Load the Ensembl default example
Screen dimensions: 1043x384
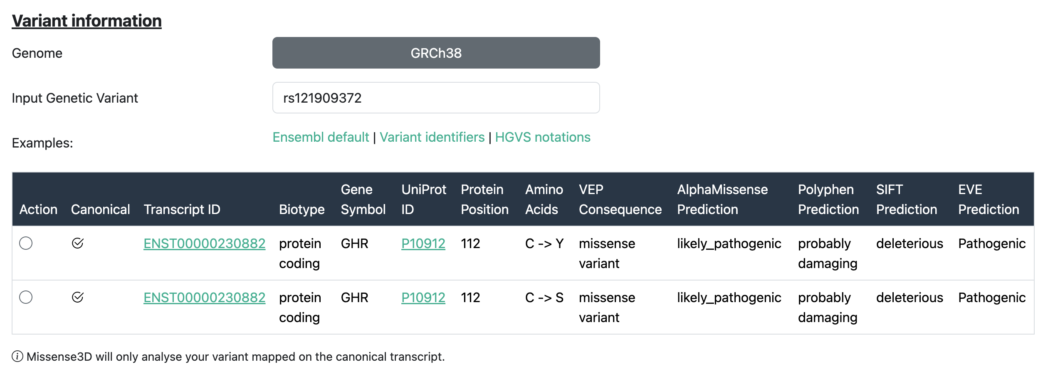click(321, 137)
